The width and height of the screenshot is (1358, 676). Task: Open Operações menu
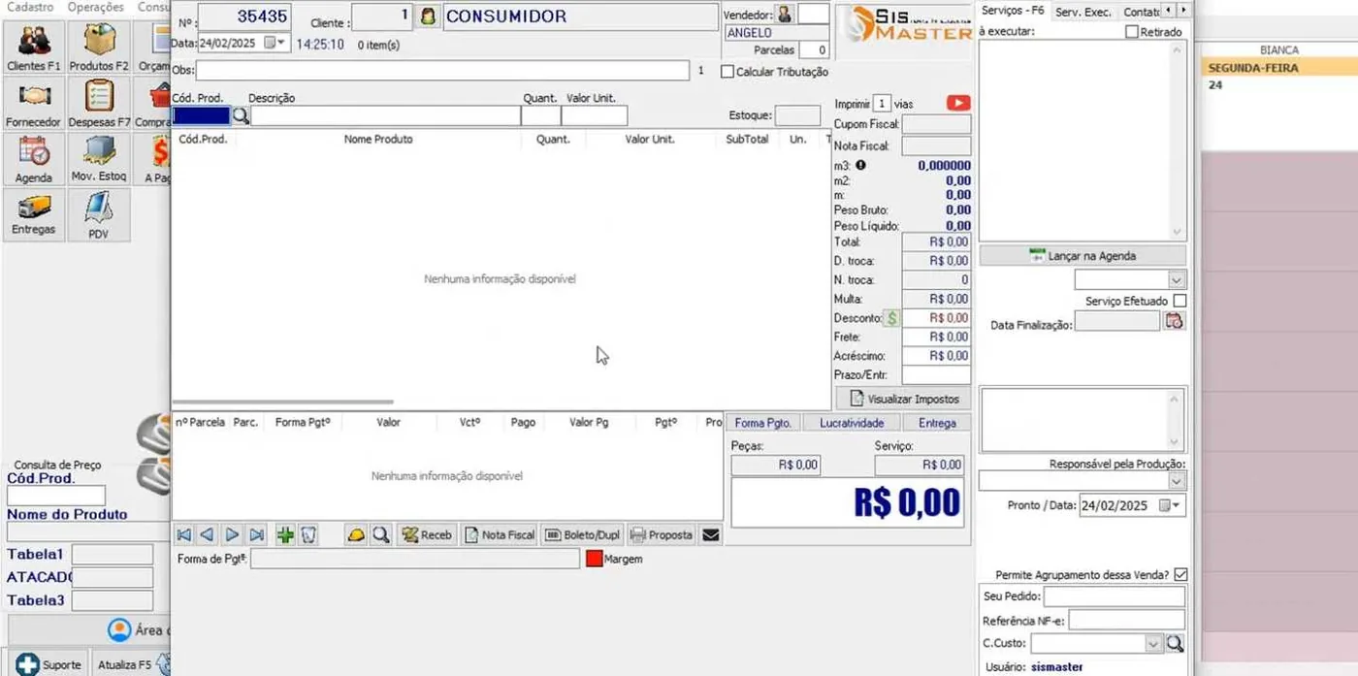point(96,7)
